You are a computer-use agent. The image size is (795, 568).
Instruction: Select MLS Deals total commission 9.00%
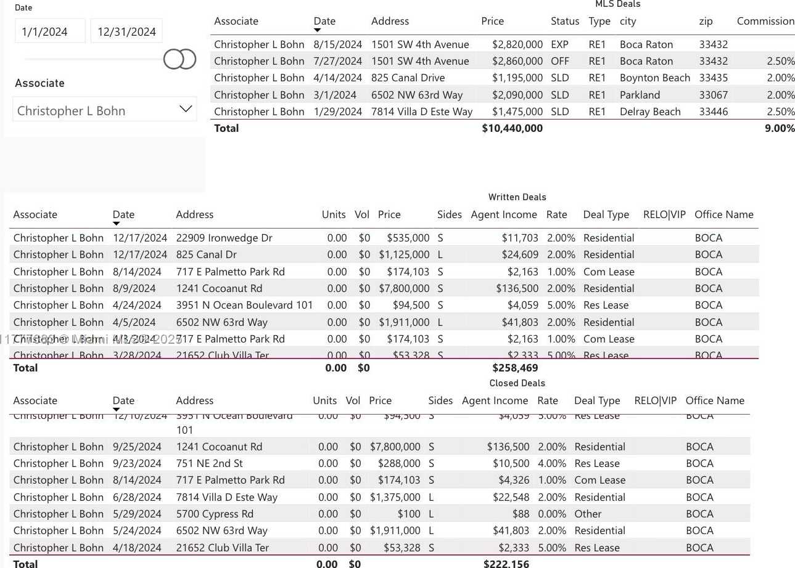click(x=780, y=128)
